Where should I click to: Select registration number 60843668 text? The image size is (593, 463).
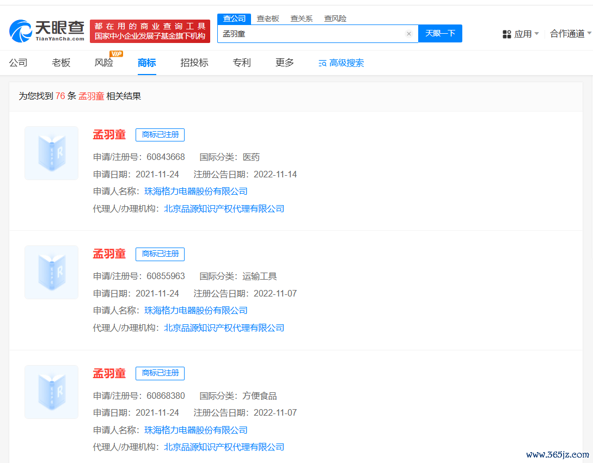click(x=166, y=157)
